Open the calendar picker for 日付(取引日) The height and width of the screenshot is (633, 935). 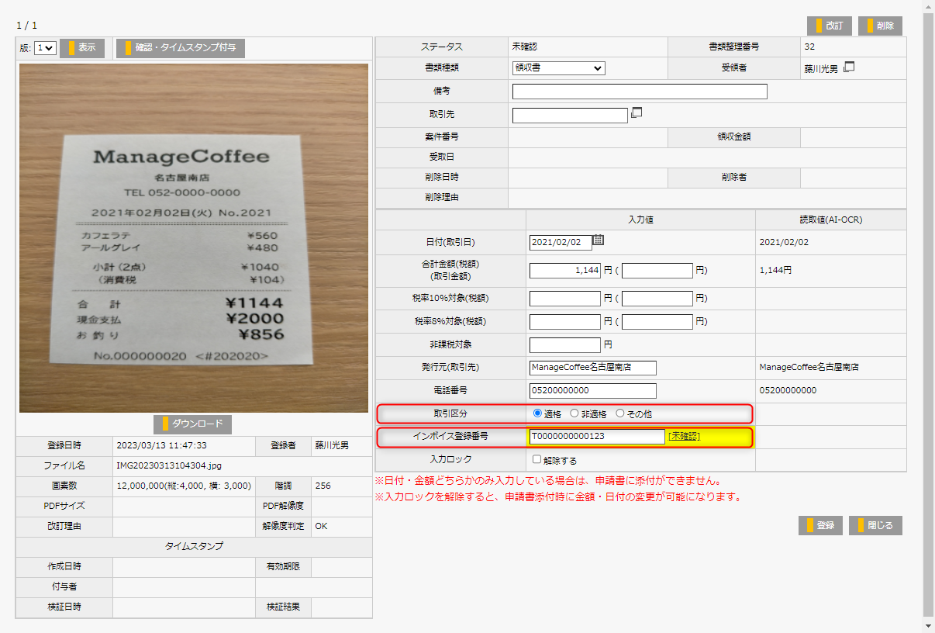(598, 242)
